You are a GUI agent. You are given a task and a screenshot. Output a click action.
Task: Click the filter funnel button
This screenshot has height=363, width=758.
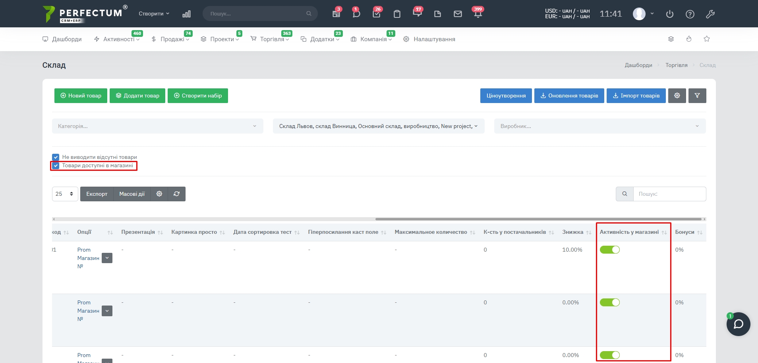point(697,96)
